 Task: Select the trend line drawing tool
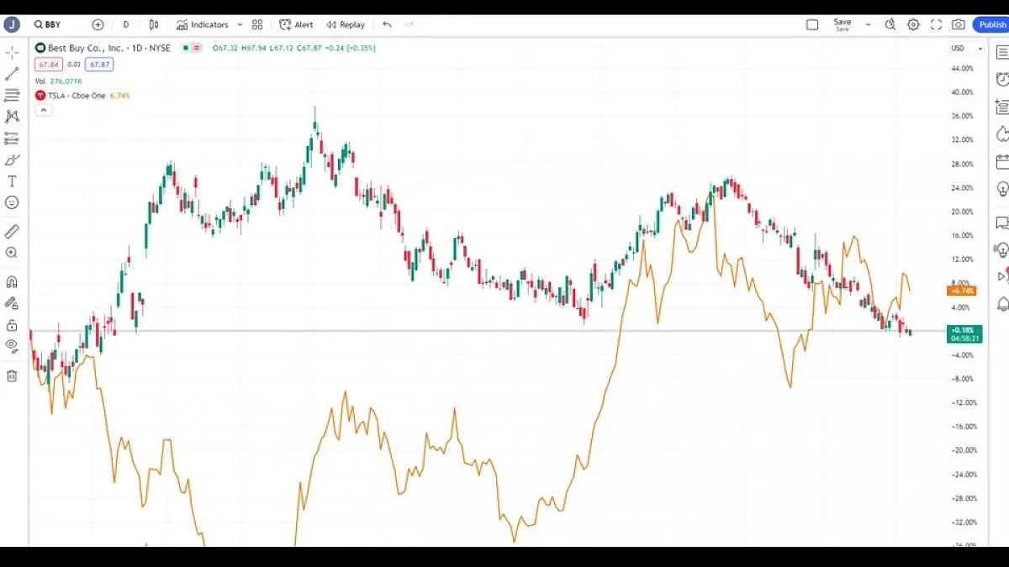coord(11,76)
